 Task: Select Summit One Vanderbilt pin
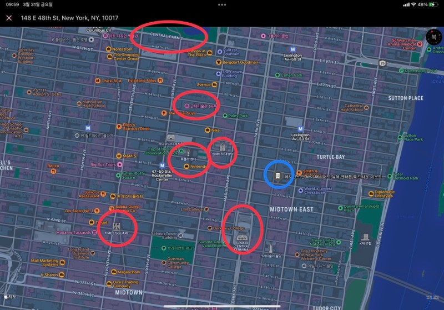click(225, 244)
